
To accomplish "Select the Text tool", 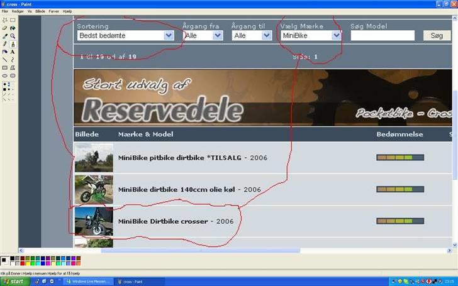I will [x=13, y=52].
